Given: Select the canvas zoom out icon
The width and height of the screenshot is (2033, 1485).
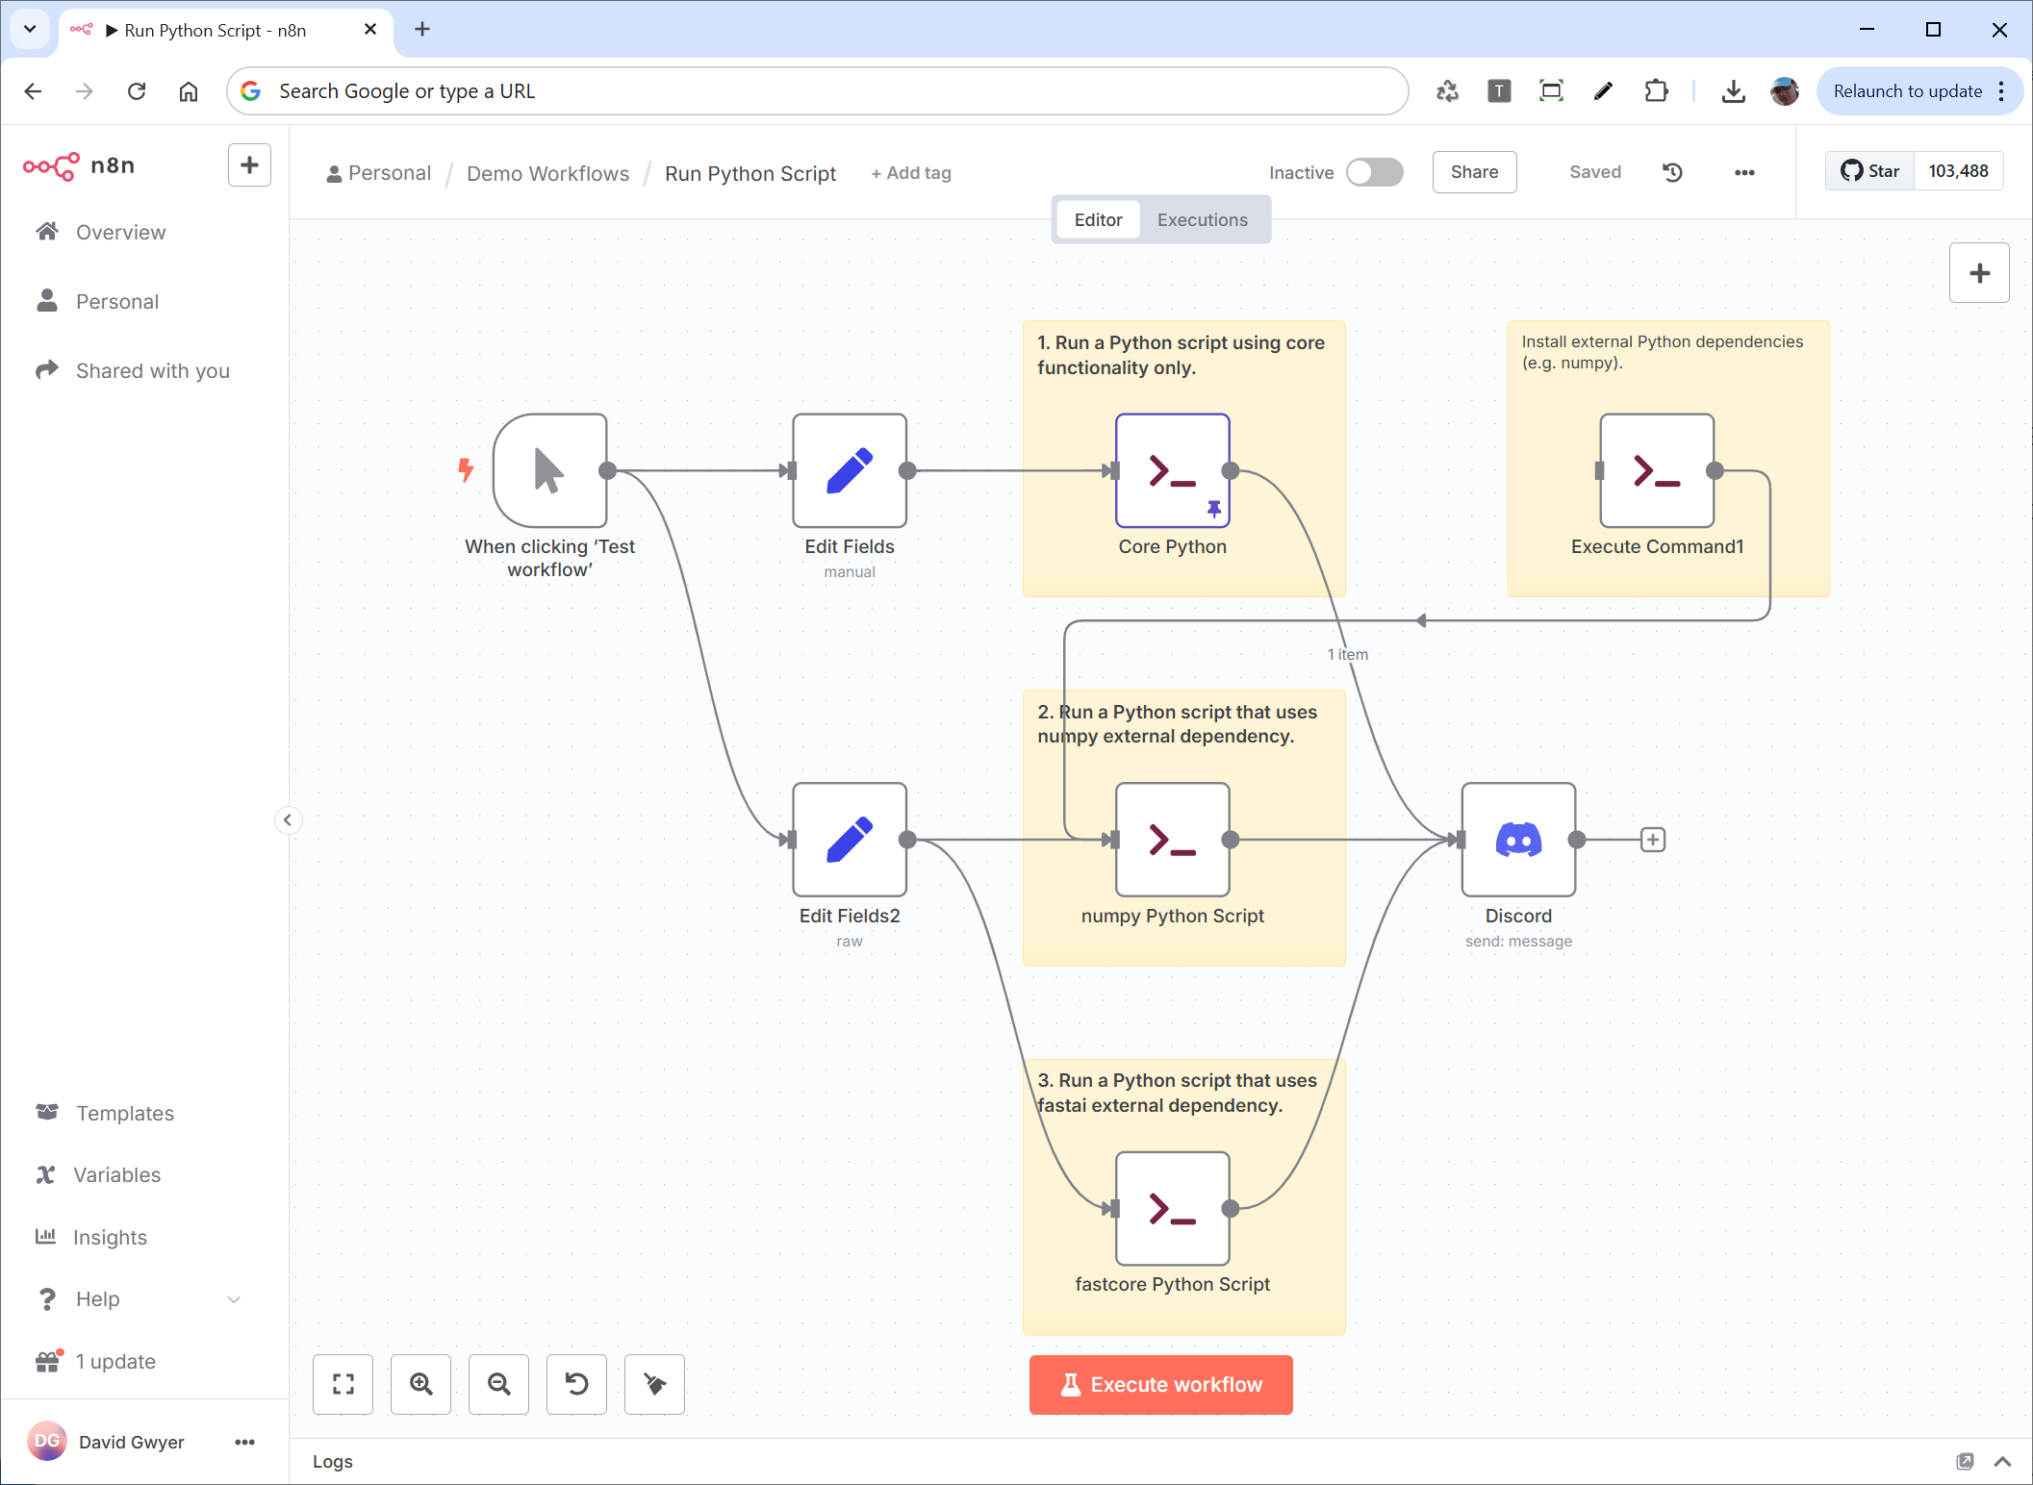Looking at the screenshot, I should click(498, 1384).
